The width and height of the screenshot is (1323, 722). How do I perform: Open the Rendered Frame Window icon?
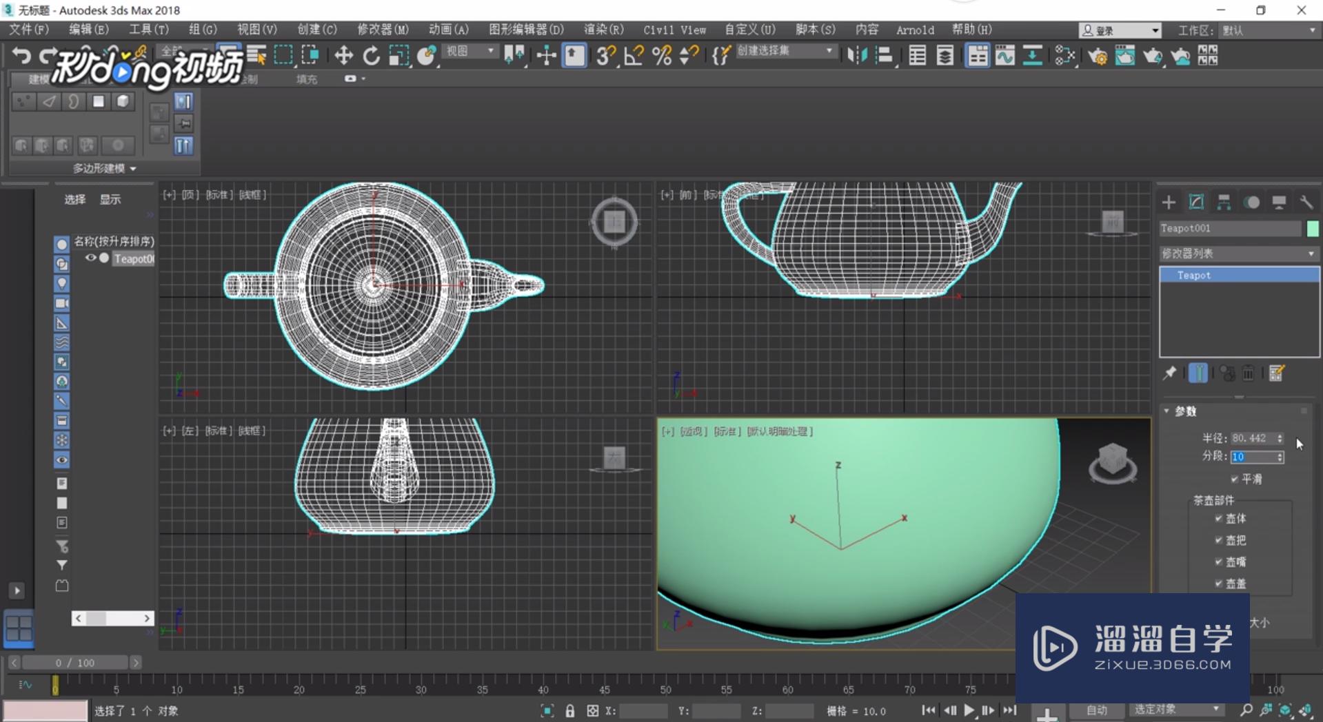click(x=1125, y=55)
